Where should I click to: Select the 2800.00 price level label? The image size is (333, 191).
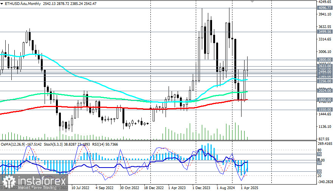pyautogui.click(x=325, y=60)
